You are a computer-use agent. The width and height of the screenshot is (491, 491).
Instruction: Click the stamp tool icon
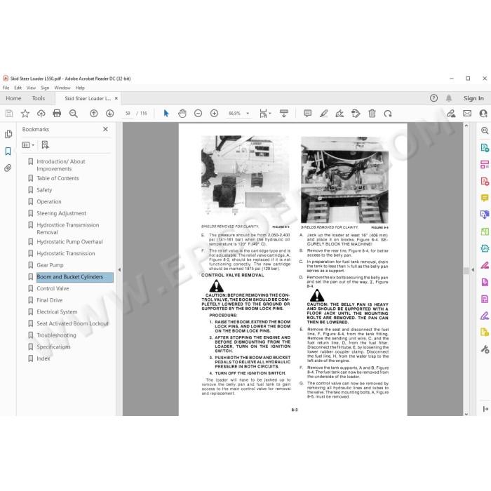click(356, 114)
